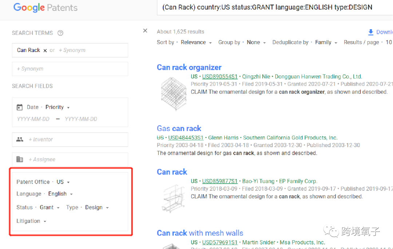This screenshot has width=393, height=249.
Task: Click Dongguan Hanwen Trading Co., Ltd. text
Action: click(318, 76)
